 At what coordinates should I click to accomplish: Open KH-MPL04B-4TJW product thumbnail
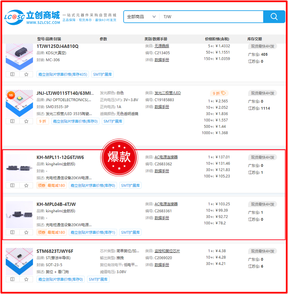19,214
